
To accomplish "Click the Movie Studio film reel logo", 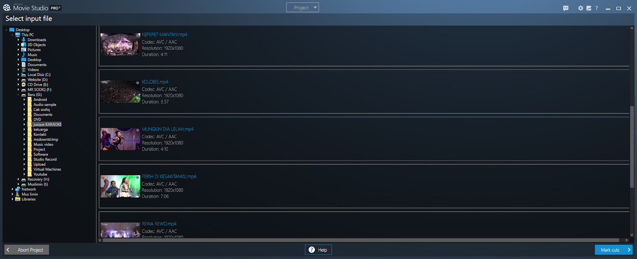I will coord(7,8).
